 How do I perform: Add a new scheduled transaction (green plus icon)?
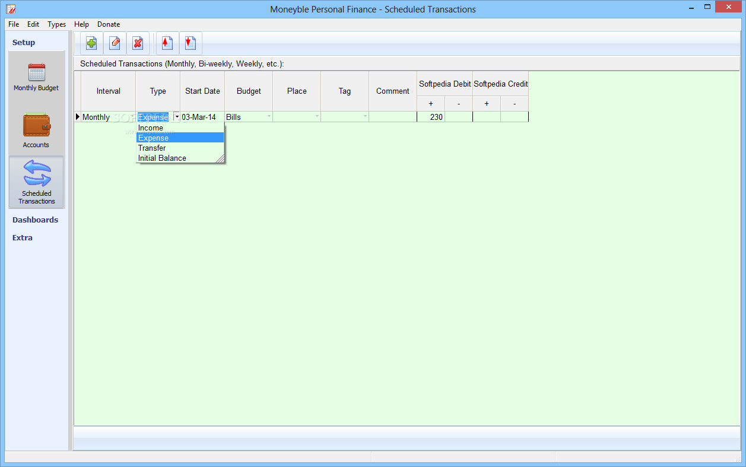pyautogui.click(x=91, y=43)
